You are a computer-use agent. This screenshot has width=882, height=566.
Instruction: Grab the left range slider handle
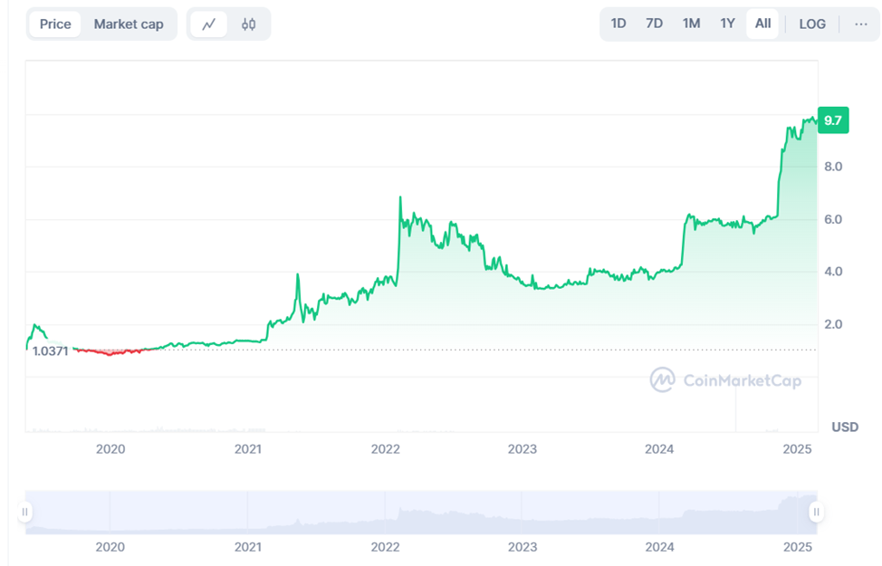pyautogui.click(x=25, y=512)
